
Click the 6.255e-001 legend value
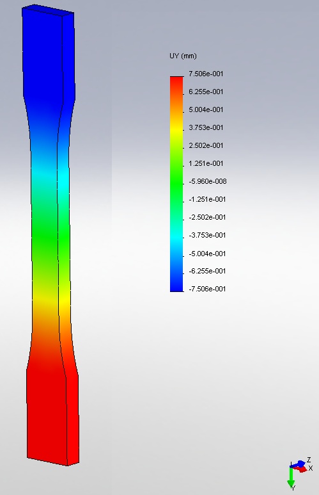click(206, 92)
